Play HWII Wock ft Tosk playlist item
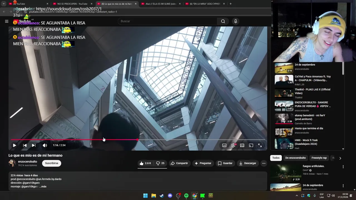This screenshot has width=356, height=200. (307, 144)
